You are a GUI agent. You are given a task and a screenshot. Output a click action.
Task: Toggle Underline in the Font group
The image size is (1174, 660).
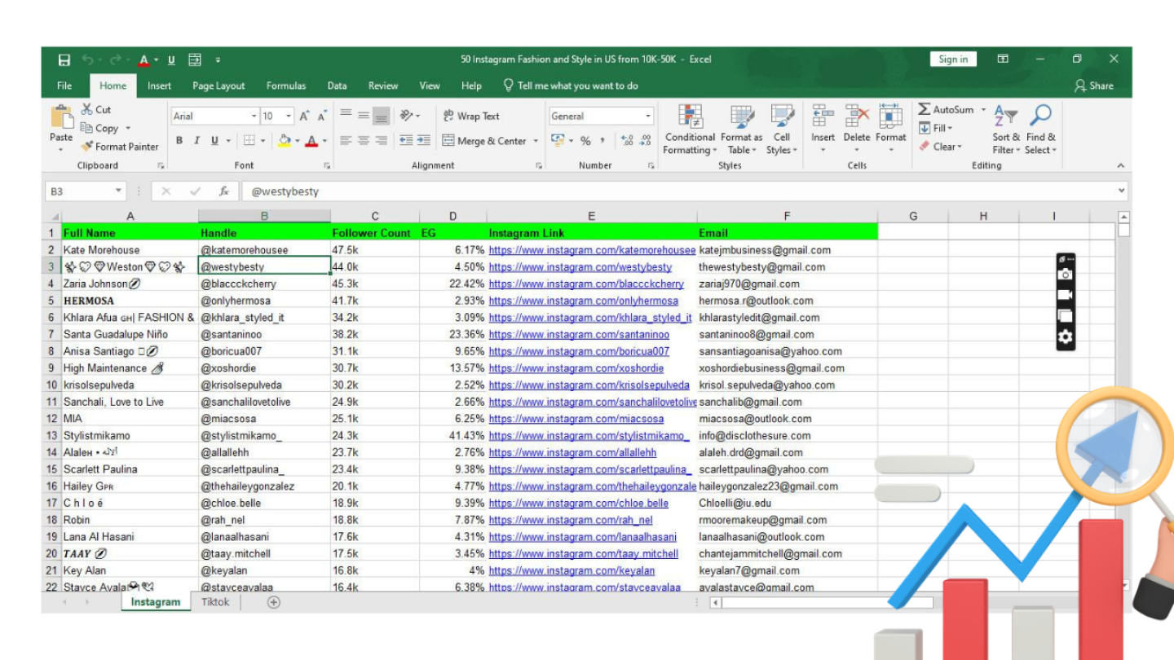coord(214,141)
